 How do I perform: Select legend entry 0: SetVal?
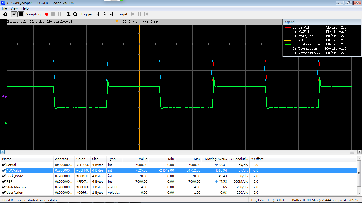[x=315, y=27]
